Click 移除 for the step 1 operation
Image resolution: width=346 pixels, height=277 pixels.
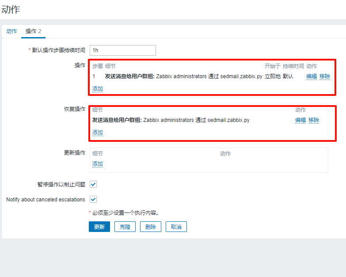[325, 76]
